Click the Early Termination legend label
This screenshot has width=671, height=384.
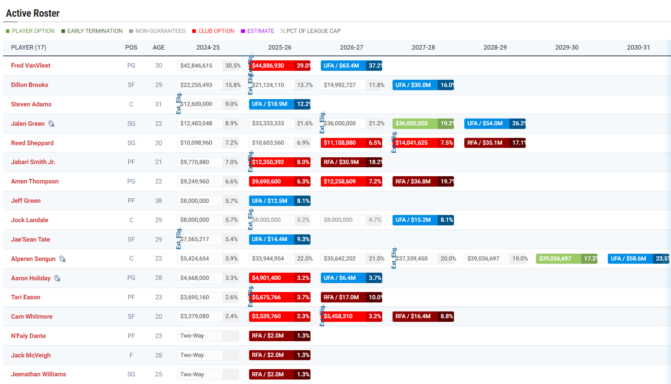click(95, 31)
